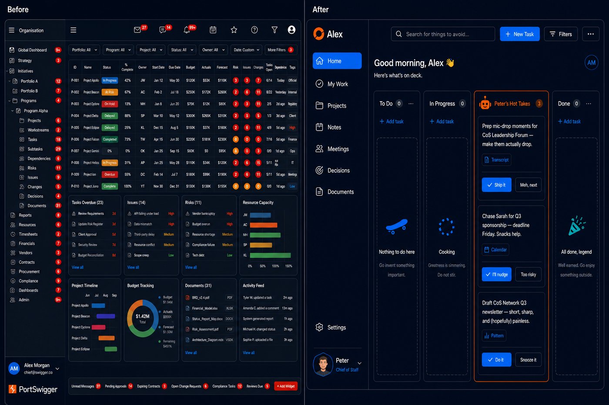Expand Alex Morgan account chevron
The width and height of the screenshot is (609, 405).
(x=57, y=369)
